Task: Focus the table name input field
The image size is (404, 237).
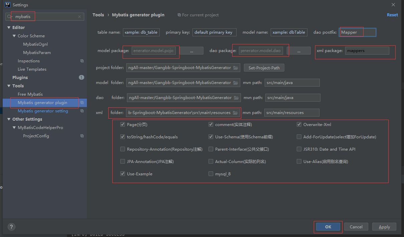Action: click(141, 32)
